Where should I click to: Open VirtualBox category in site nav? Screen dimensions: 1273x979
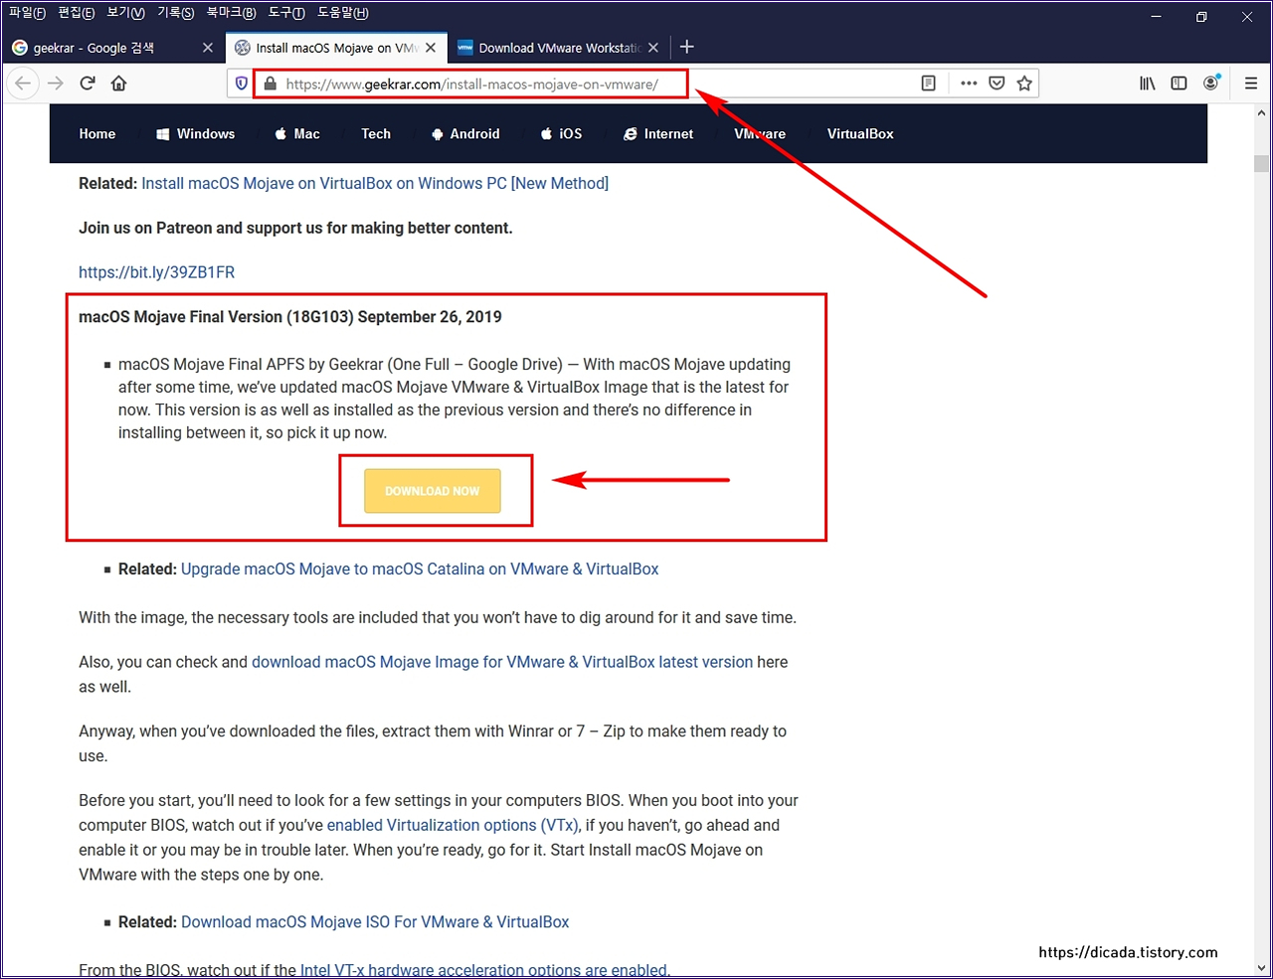coord(860,134)
